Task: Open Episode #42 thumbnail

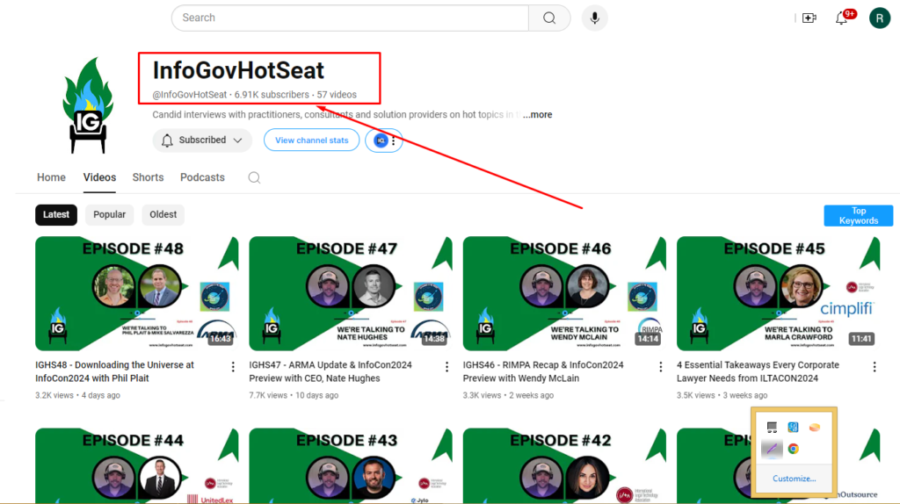Action: coord(565,465)
